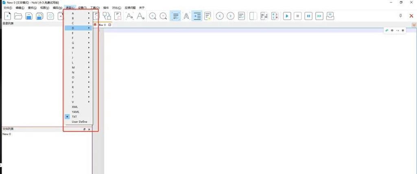417x174 pixels.
Task: Click the text-lines compare icon
Action: [264, 16]
